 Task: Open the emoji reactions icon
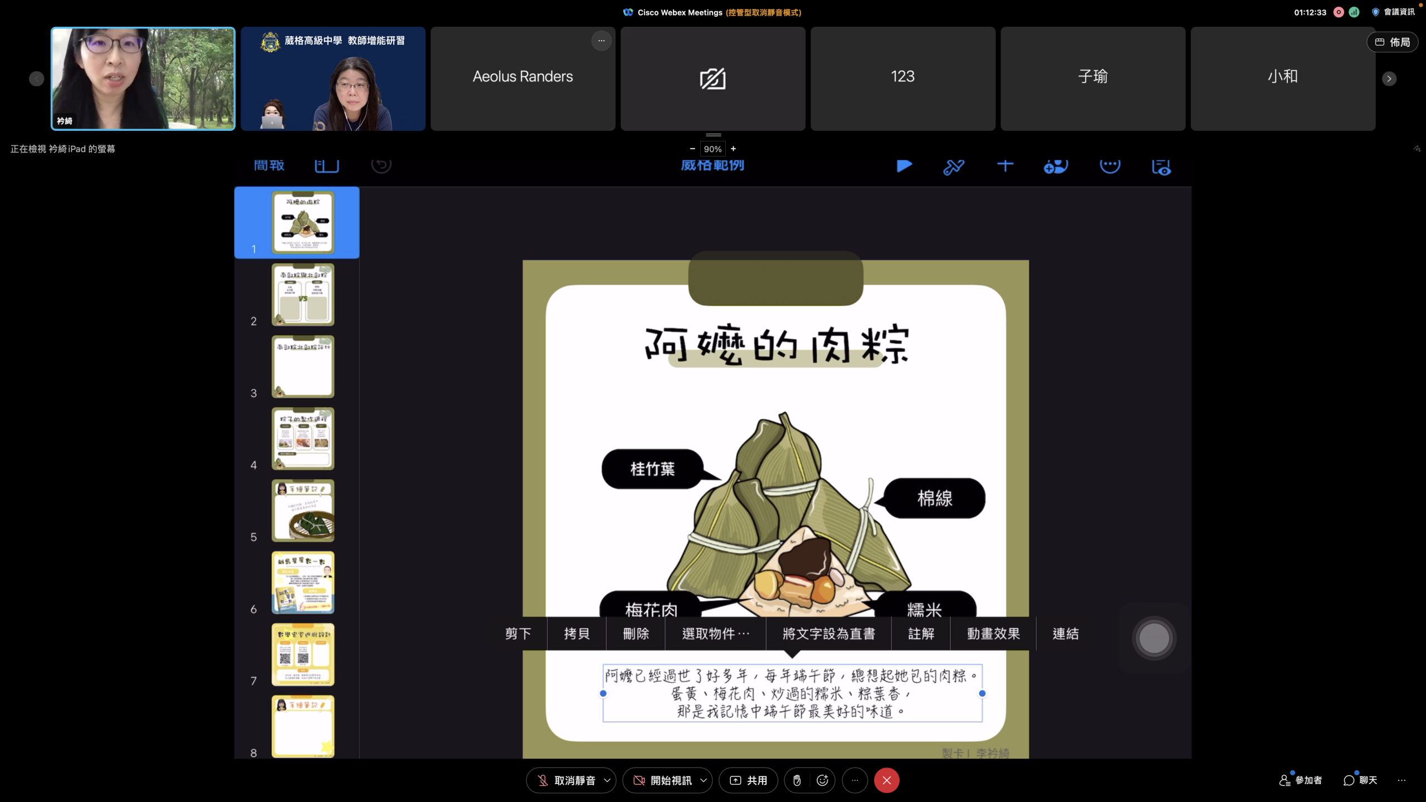point(822,780)
